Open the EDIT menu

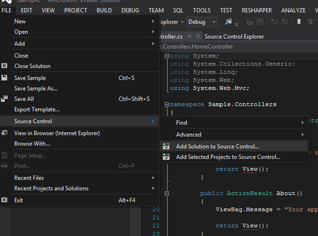point(26,10)
